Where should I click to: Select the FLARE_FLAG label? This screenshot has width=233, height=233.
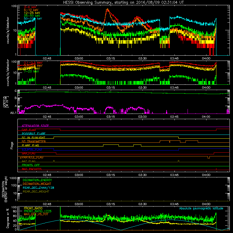(x=30, y=145)
